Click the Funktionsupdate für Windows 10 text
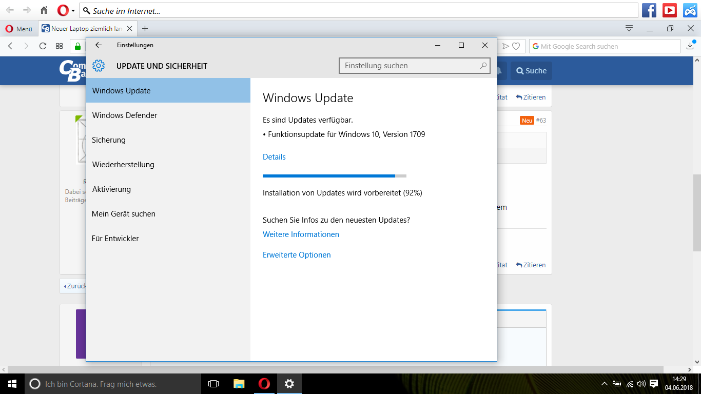The image size is (701, 394). click(346, 134)
